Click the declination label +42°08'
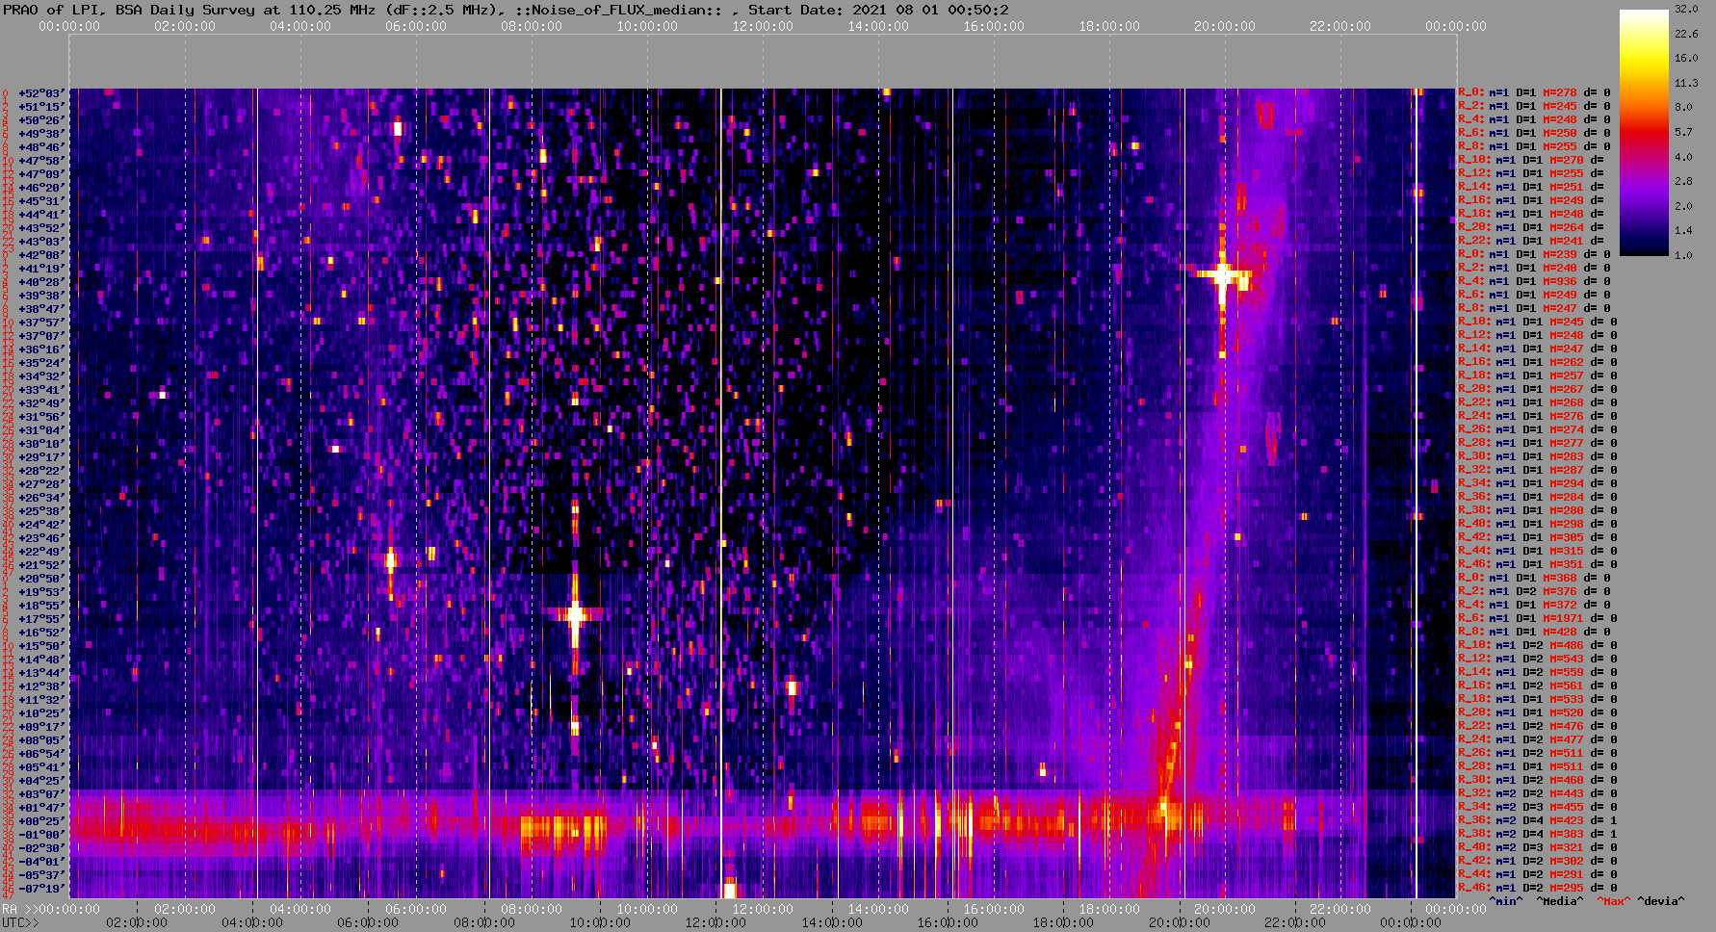 tap(40, 255)
